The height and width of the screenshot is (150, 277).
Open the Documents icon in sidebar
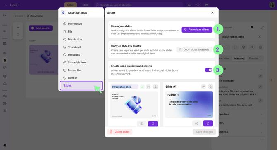(5, 61)
